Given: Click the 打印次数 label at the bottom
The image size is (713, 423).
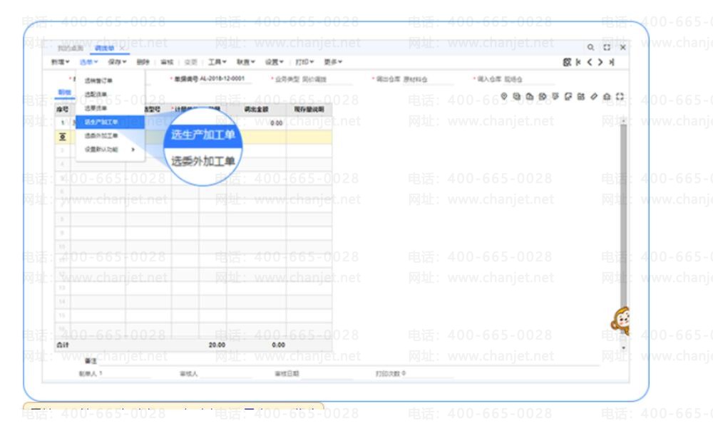Looking at the screenshot, I should pyautogui.click(x=387, y=373).
